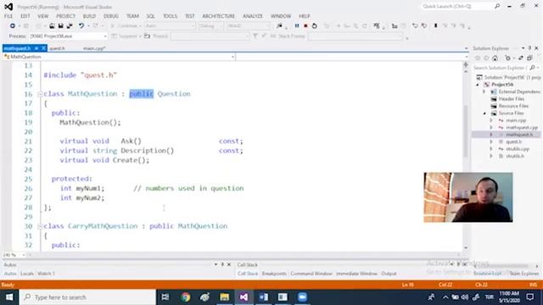Screen dimensions: 543x305
Task: Click the webcam video thumbnail
Action: 468,197
